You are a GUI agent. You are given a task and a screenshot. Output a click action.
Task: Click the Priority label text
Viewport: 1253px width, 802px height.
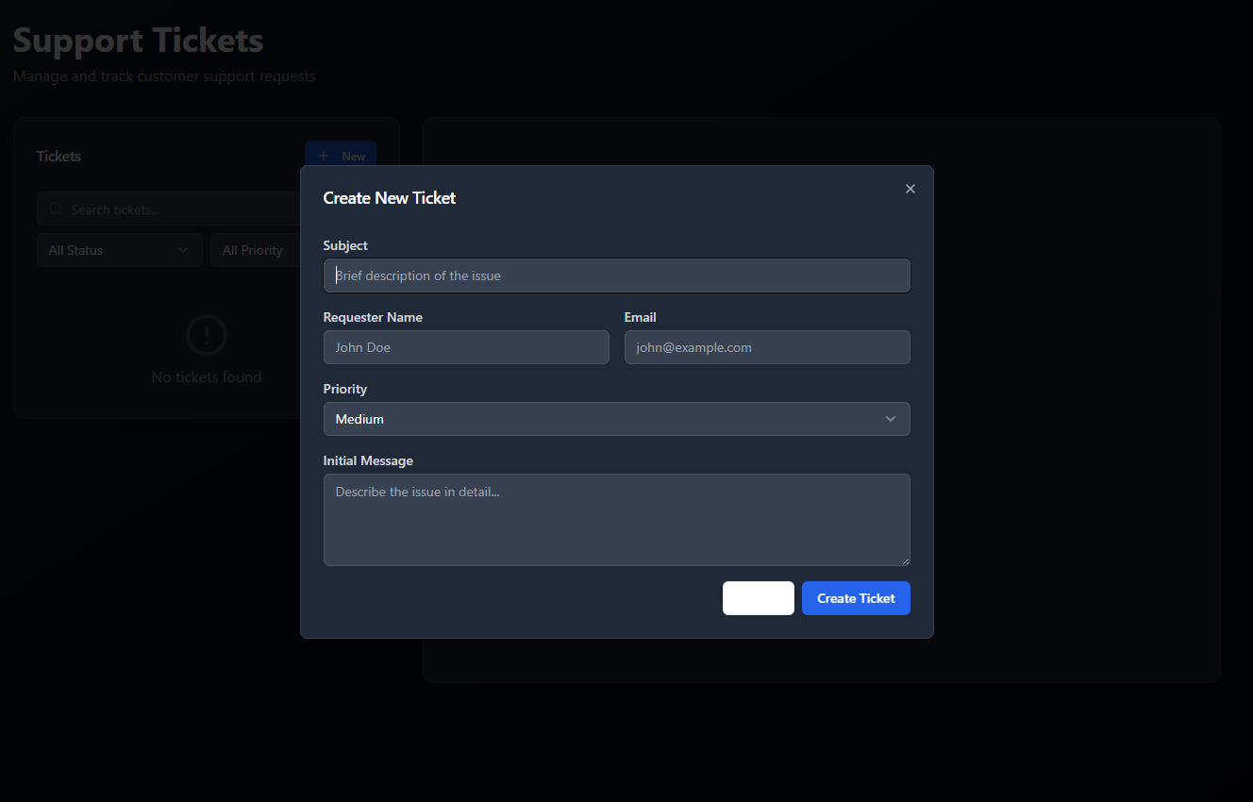pyautogui.click(x=345, y=389)
